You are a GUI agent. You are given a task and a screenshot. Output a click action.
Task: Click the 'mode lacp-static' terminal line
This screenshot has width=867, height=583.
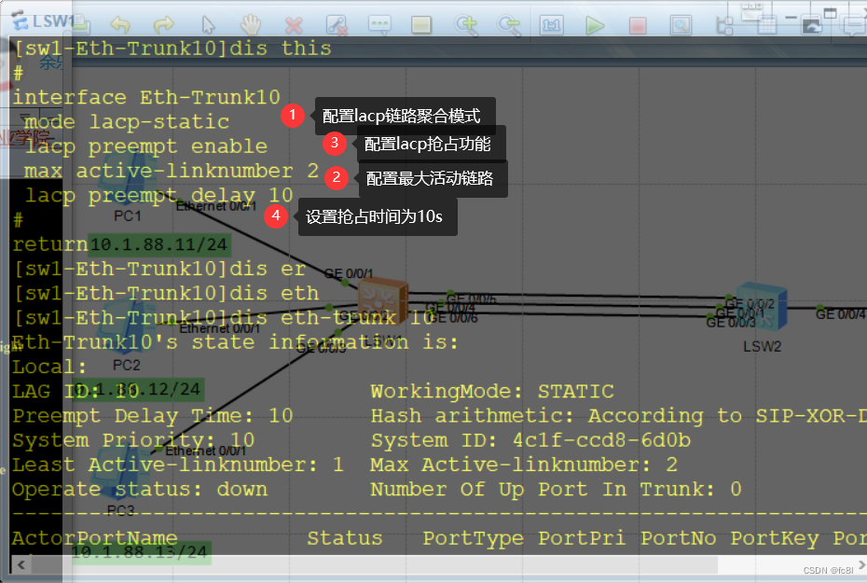[x=127, y=121]
